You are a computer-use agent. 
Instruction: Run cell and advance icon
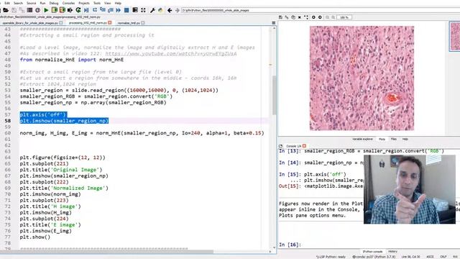point(63,10)
